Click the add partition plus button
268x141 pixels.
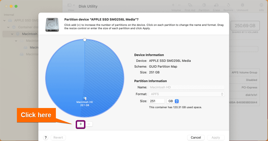tap(81, 124)
